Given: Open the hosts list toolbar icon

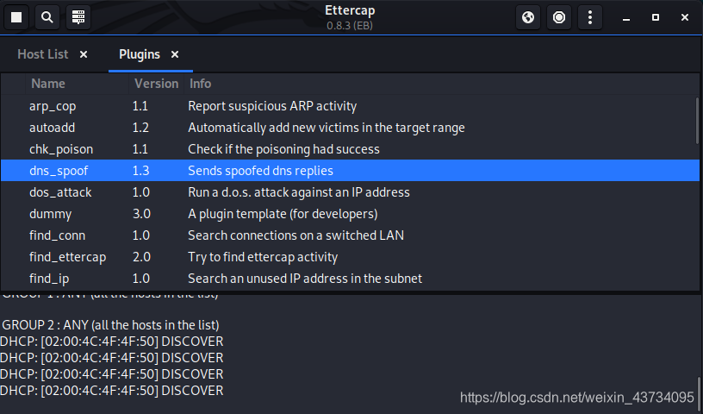Looking at the screenshot, I should click(x=78, y=17).
